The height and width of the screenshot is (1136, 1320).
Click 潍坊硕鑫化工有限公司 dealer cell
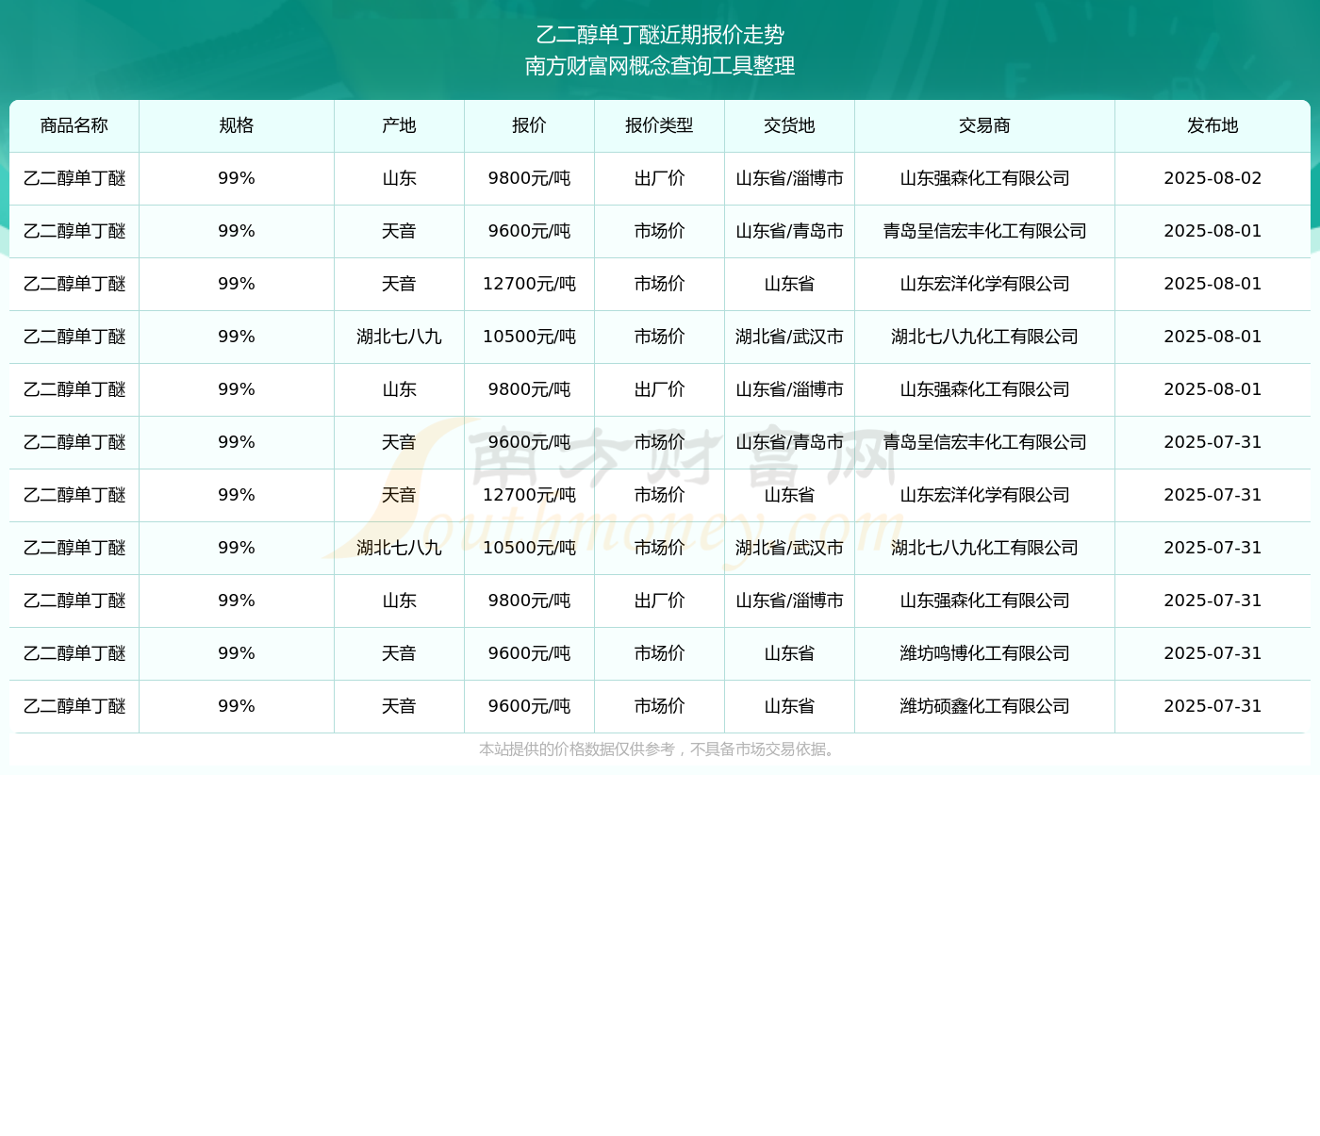[x=984, y=706]
